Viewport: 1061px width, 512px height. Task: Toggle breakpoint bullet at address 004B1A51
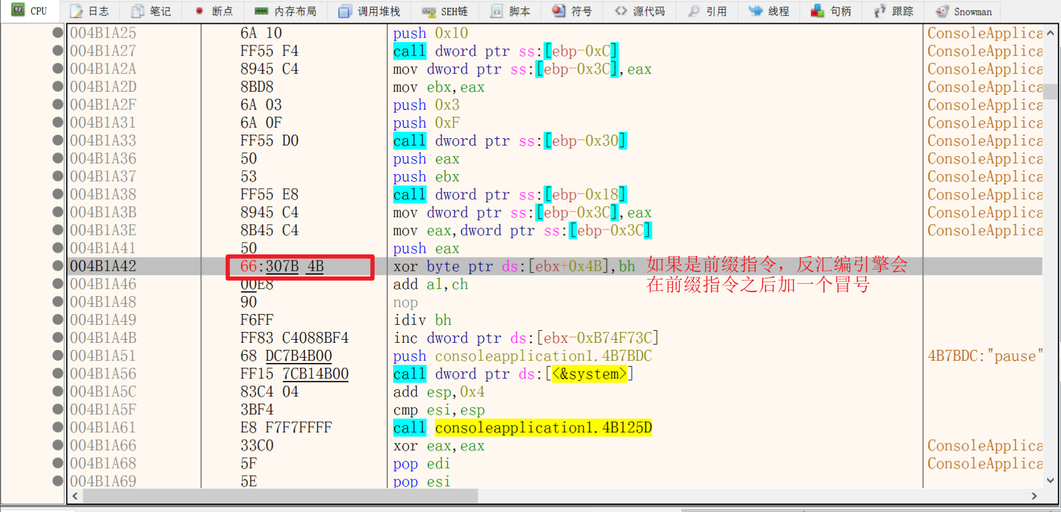[58, 355]
